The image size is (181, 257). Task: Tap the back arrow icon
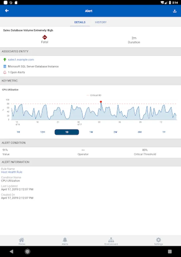[x=7, y=11]
